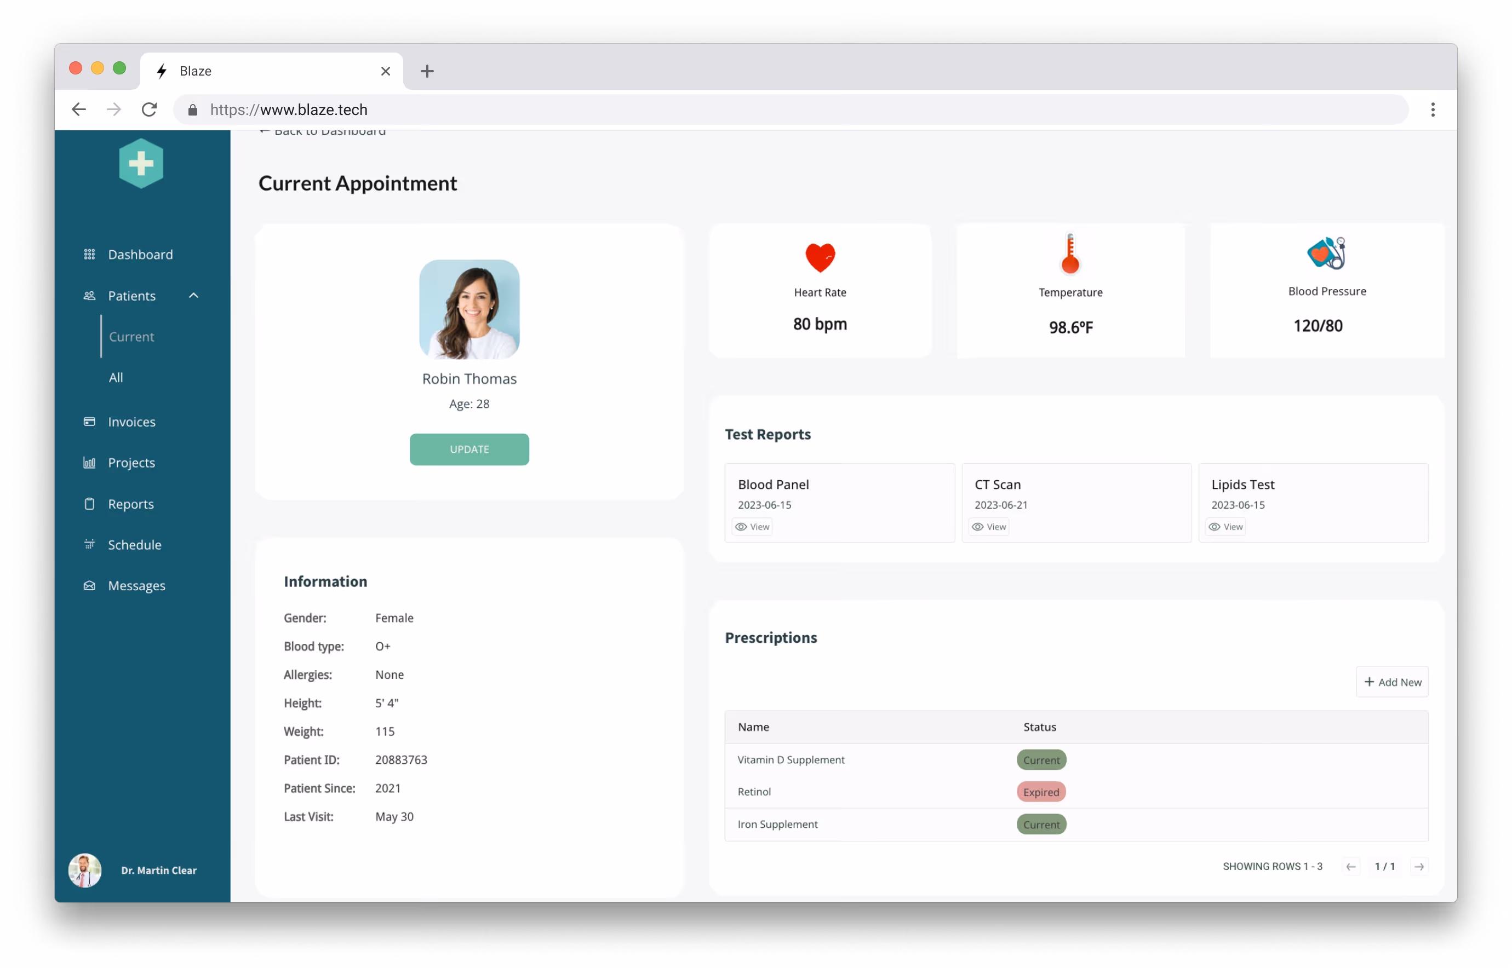Click the Invoices card icon

click(89, 422)
